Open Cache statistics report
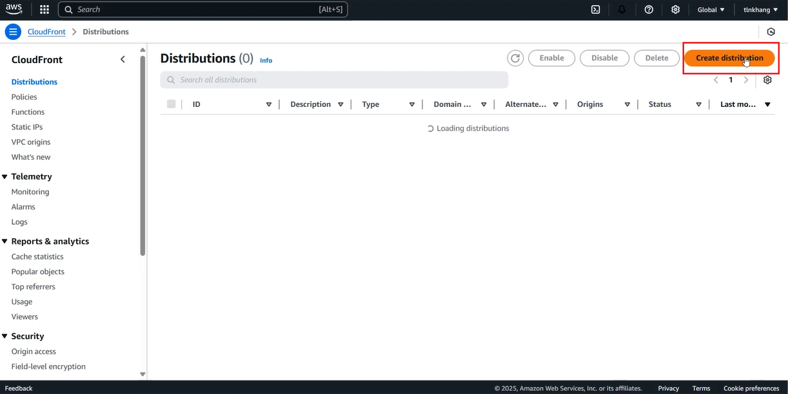 click(37, 256)
